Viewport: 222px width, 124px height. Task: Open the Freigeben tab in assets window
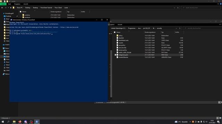pyautogui.click(x=17, y=4)
